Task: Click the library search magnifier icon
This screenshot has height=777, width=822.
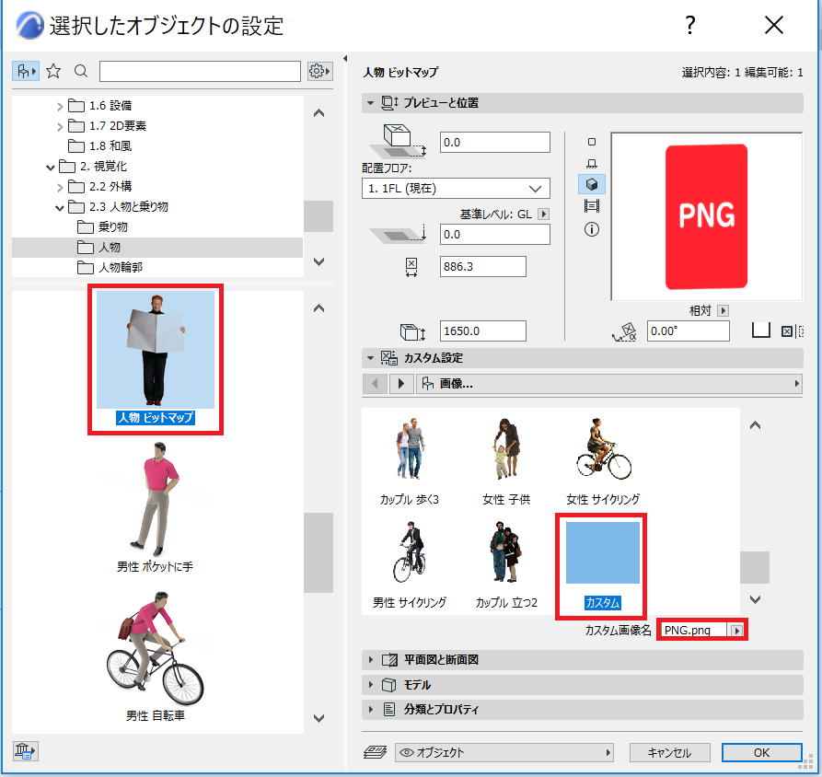Action: coord(81,71)
